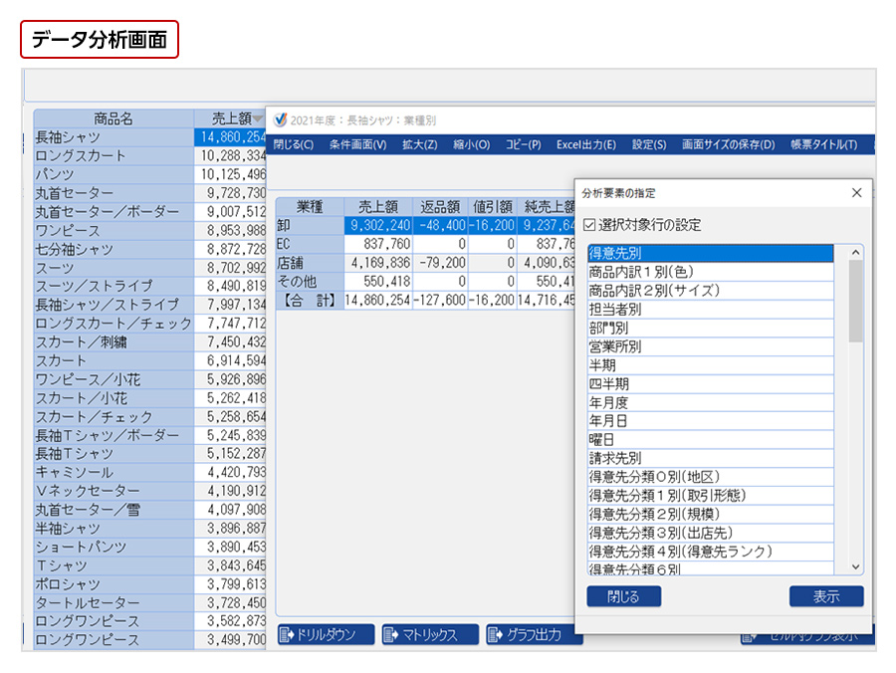Click the その他 row label
The image size is (896, 673).
[310, 281]
